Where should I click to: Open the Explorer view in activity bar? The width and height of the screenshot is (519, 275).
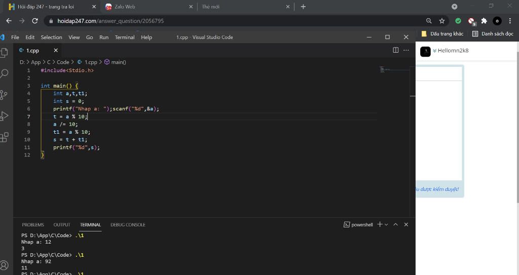[x=4, y=53]
